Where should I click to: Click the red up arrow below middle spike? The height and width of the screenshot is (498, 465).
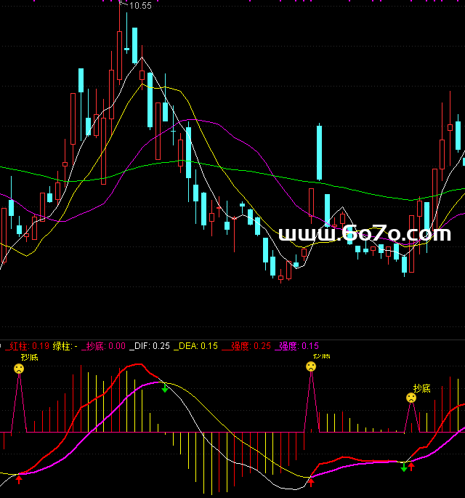311,481
